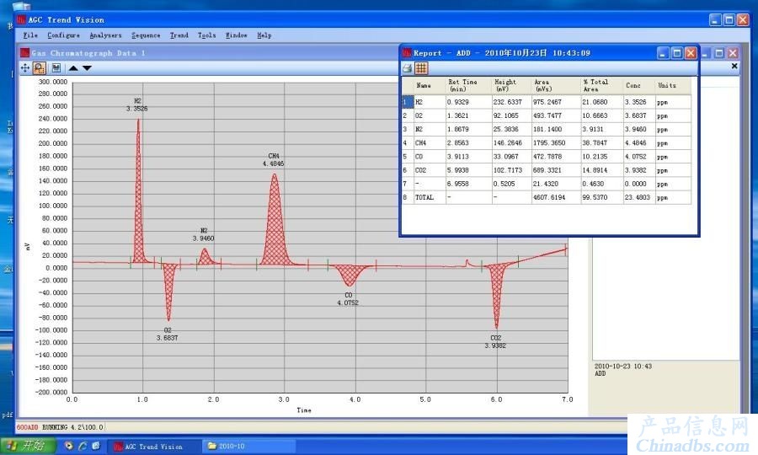The image size is (758, 455).
Task: Open the Help menu
Action: (264, 35)
